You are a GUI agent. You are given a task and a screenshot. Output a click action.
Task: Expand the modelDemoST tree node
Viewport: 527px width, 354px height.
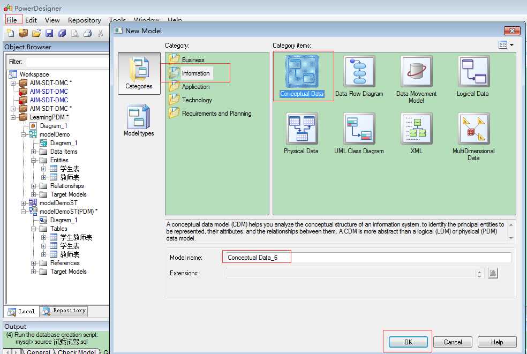pyautogui.click(x=23, y=203)
